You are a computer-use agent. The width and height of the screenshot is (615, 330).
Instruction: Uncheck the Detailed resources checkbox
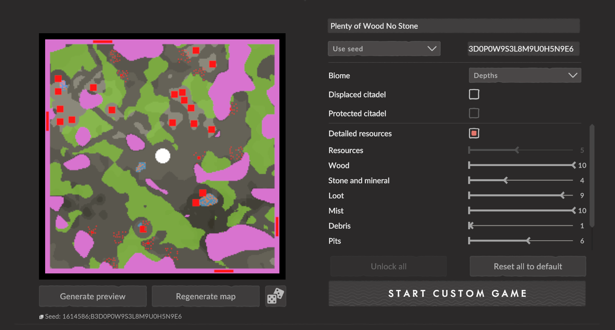tap(474, 133)
